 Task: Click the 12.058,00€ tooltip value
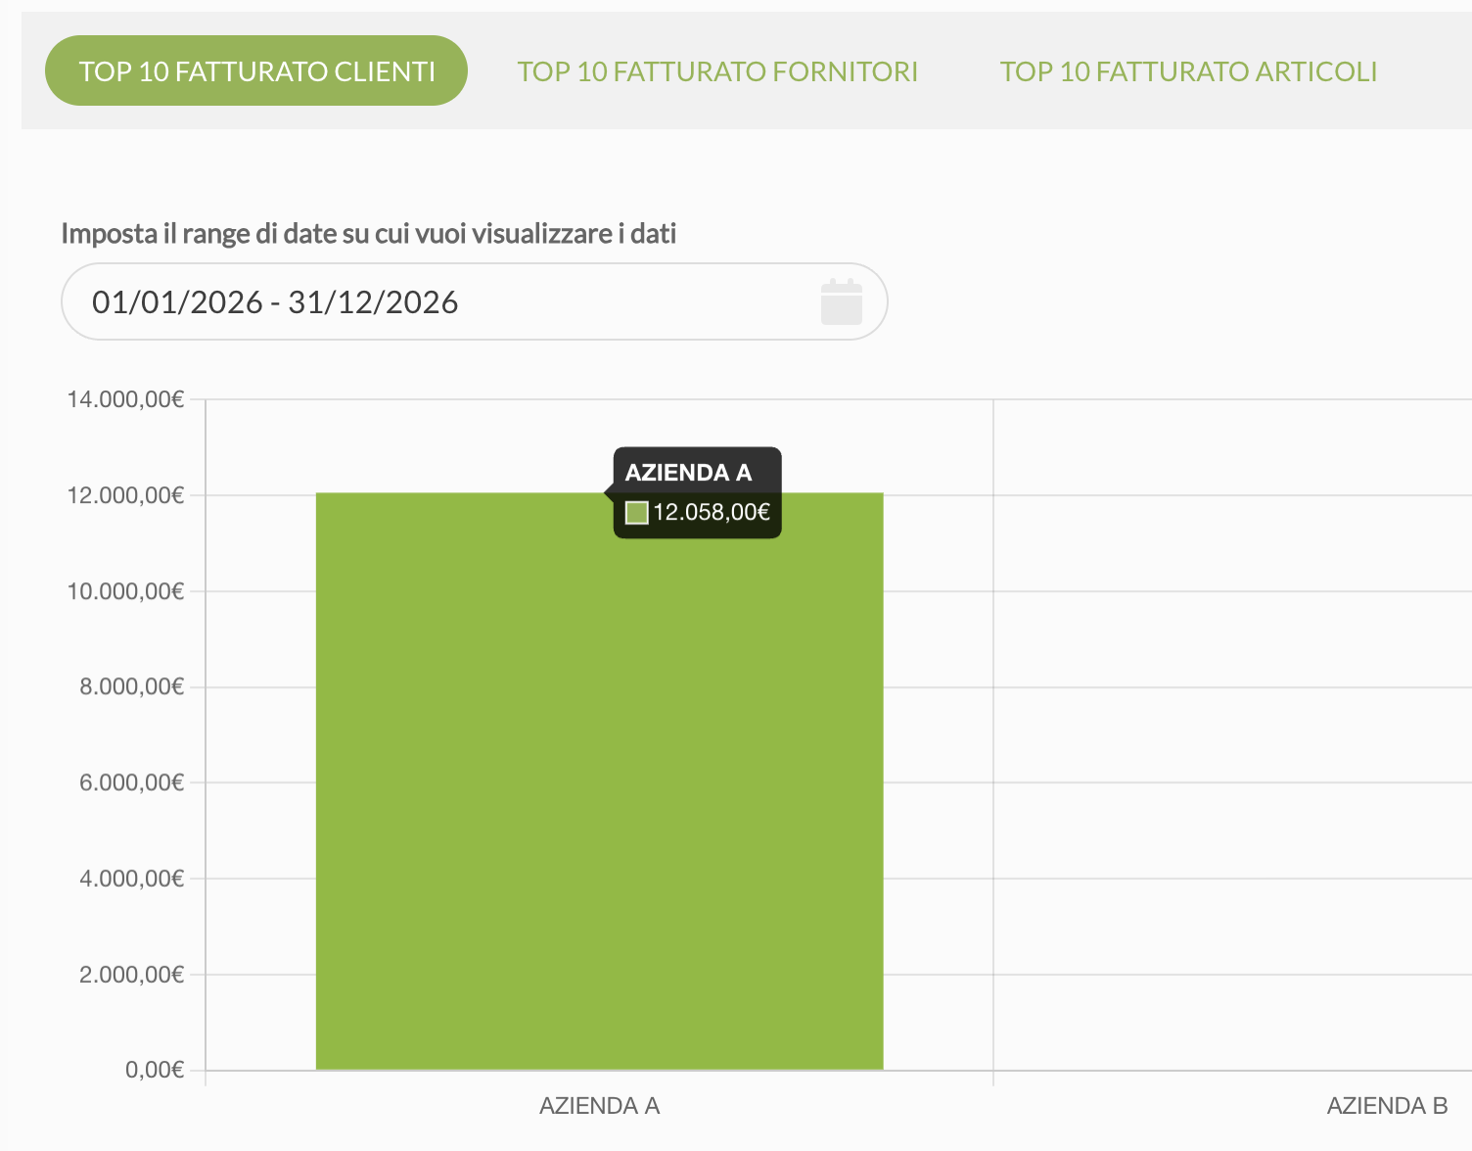[712, 512]
